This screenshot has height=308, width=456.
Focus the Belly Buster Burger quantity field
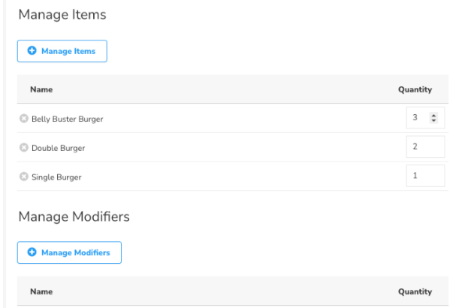tap(418, 118)
